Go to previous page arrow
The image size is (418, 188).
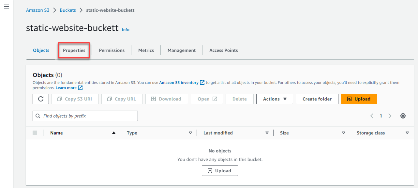click(x=372, y=116)
